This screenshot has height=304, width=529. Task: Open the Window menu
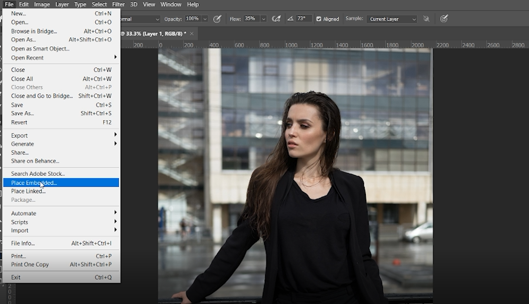point(171,4)
